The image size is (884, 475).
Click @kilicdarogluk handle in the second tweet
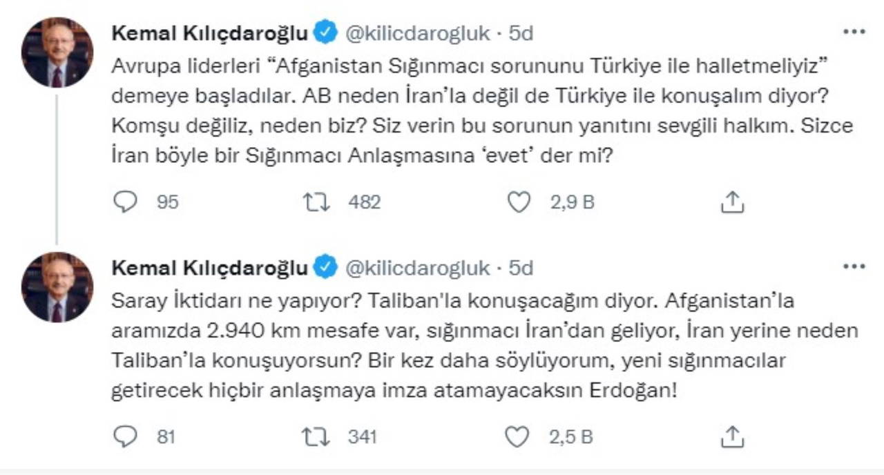[x=417, y=267]
